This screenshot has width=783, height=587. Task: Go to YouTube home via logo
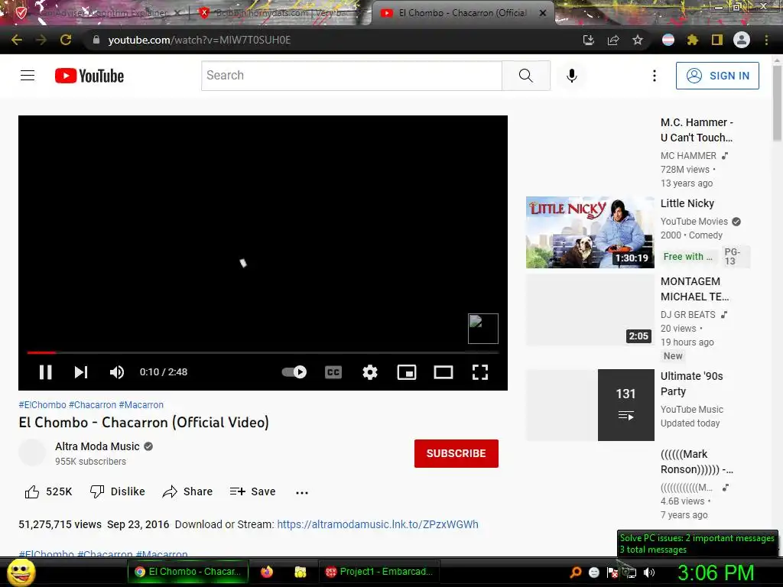tap(89, 76)
